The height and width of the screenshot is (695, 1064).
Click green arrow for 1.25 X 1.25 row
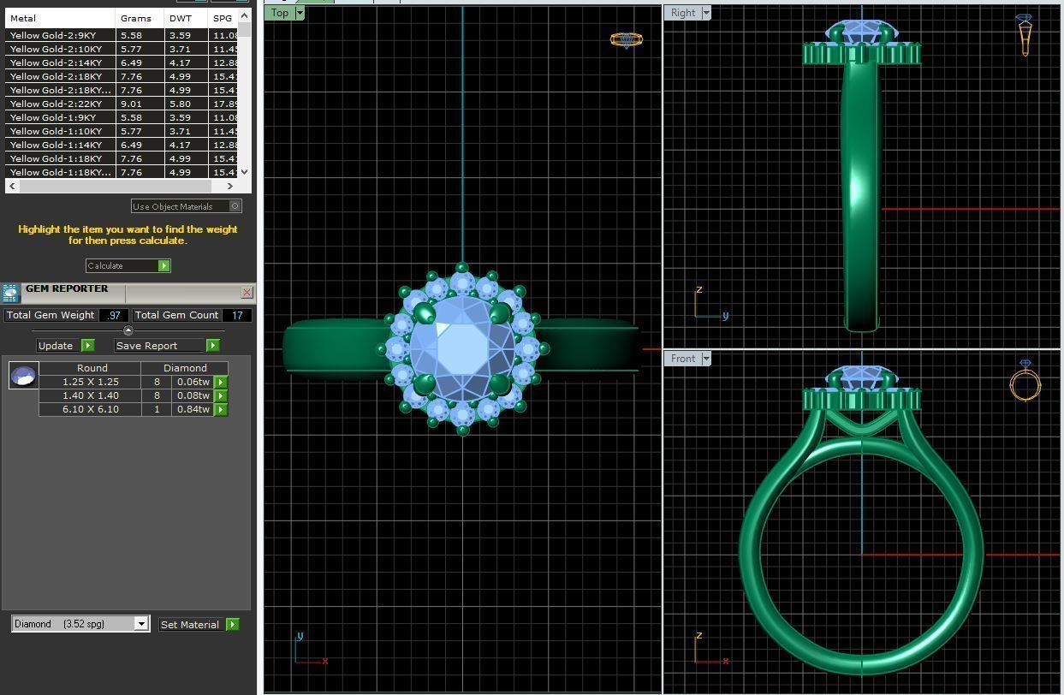point(221,382)
